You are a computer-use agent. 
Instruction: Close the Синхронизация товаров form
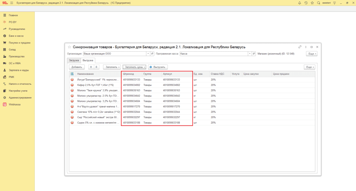coord(317,47)
